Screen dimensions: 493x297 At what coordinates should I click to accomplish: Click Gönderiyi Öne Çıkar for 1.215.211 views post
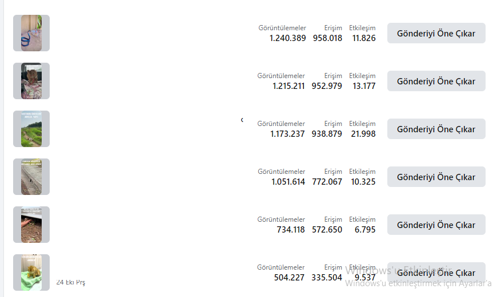coord(436,81)
